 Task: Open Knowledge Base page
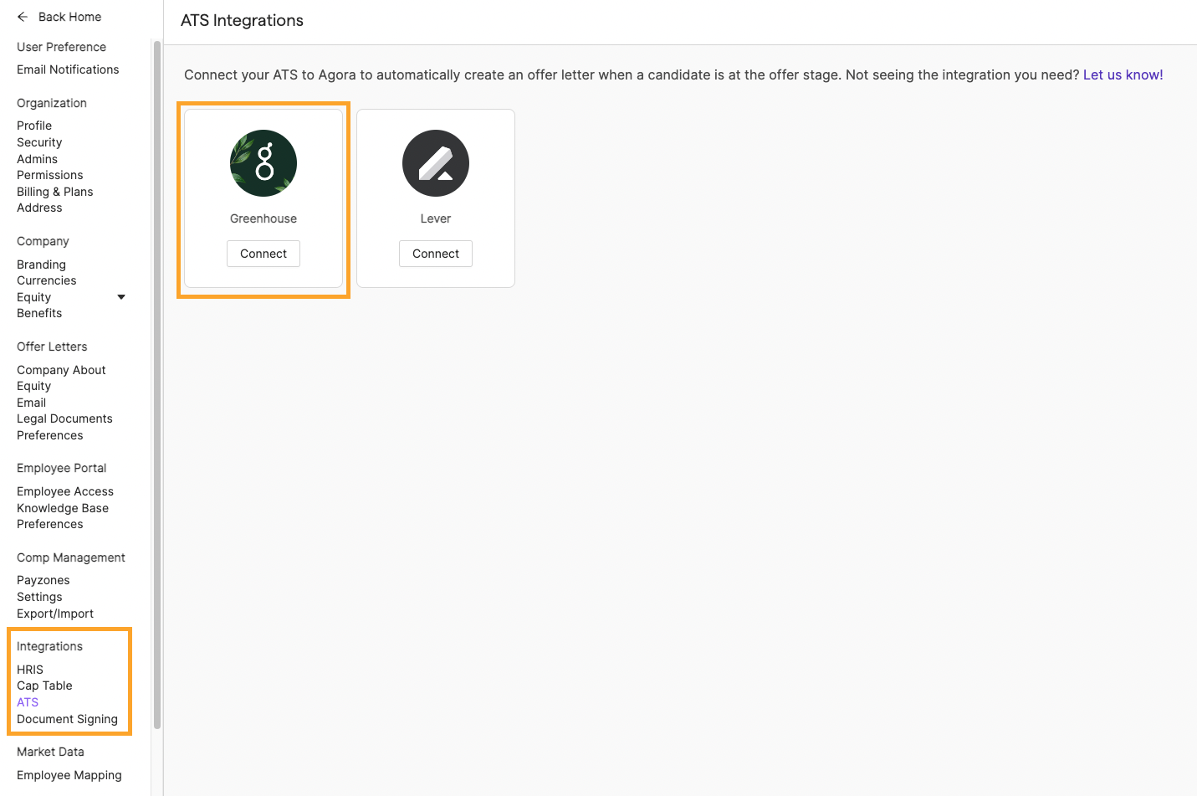point(63,508)
